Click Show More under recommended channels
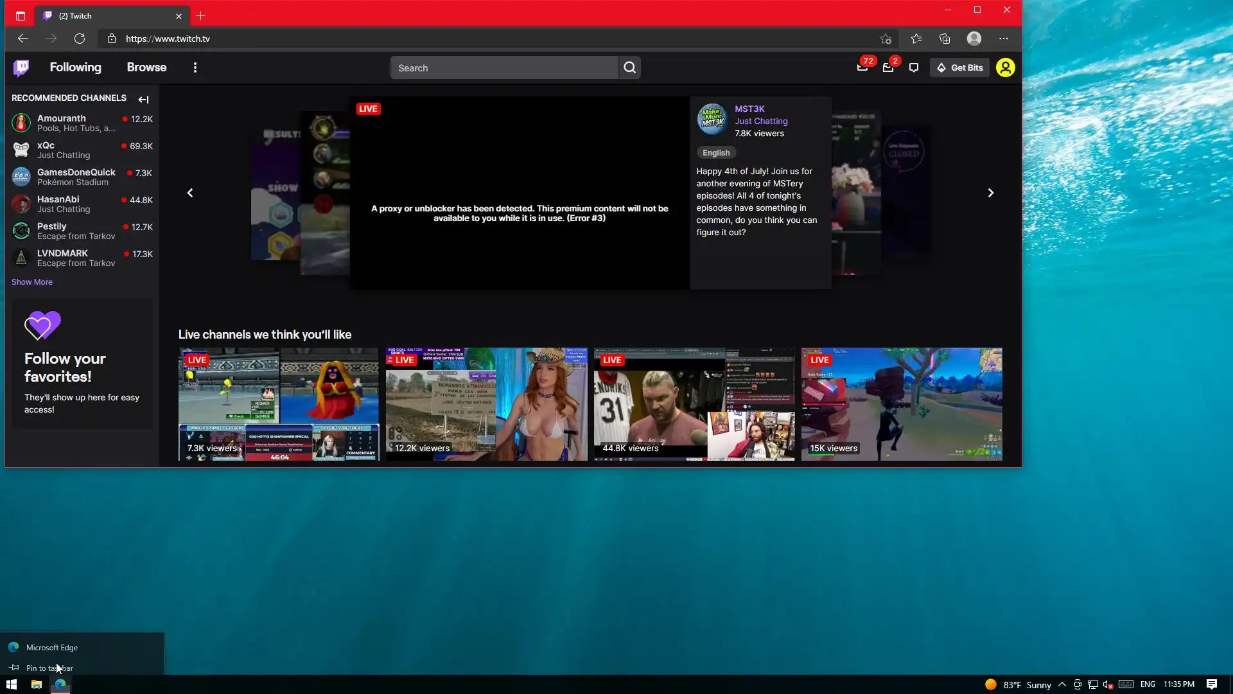The width and height of the screenshot is (1233, 694). 32,282
